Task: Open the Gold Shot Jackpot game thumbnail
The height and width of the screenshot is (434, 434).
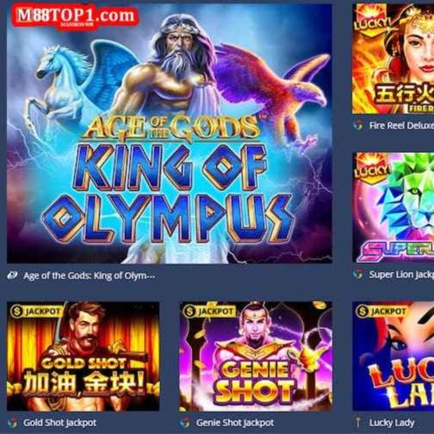Action: point(83,356)
